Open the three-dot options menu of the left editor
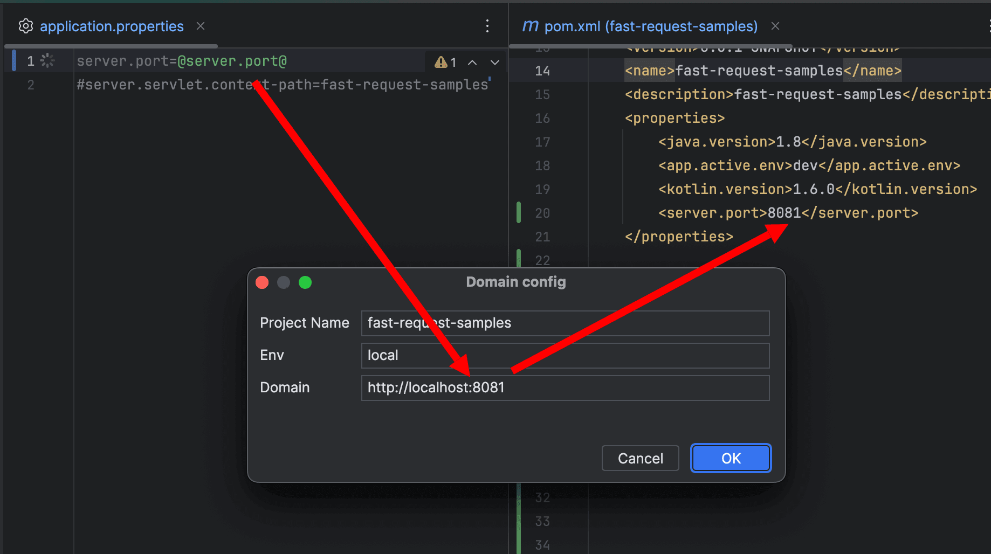This screenshot has width=991, height=554. (487, 26)
